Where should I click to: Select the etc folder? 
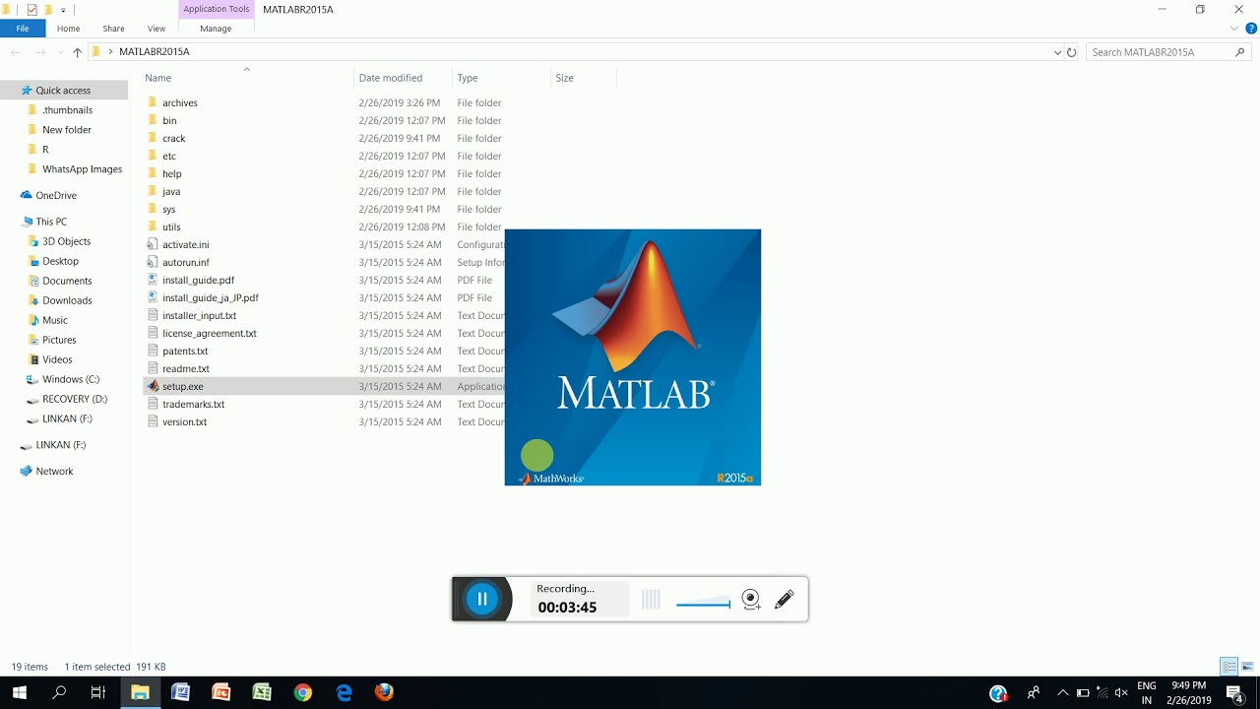[169, 156]
